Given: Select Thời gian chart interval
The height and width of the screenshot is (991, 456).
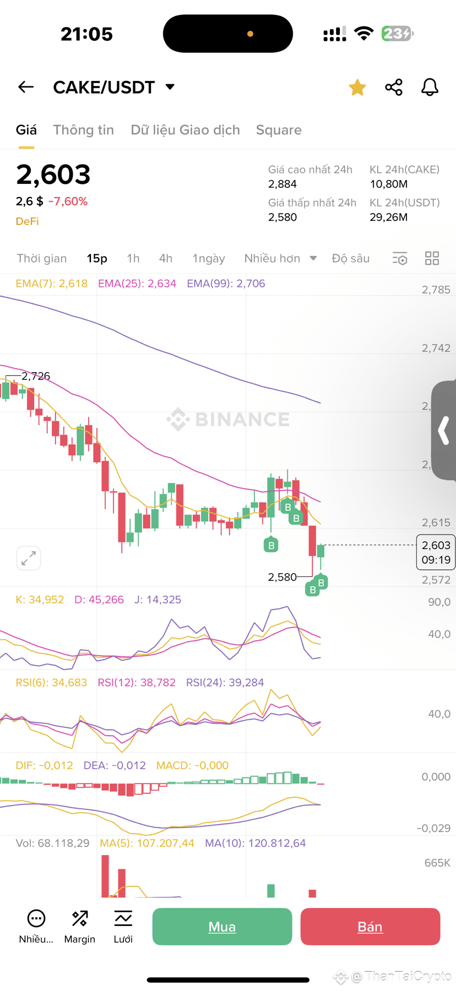Looking at the screenshot, I should pyautogui.click(x=42, y=258).
